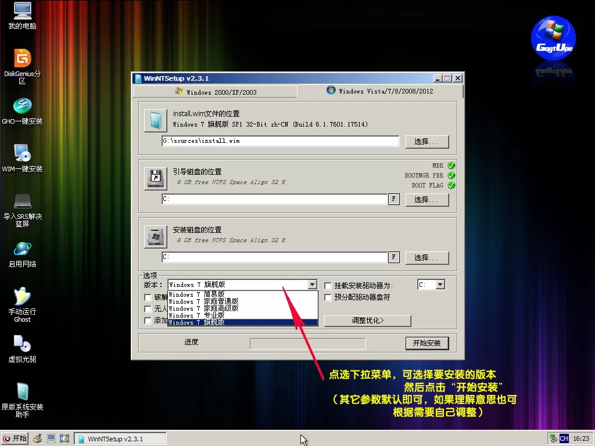
Task: Open the DiskGenius partition tool desktop icon
Action: (22, 59)
